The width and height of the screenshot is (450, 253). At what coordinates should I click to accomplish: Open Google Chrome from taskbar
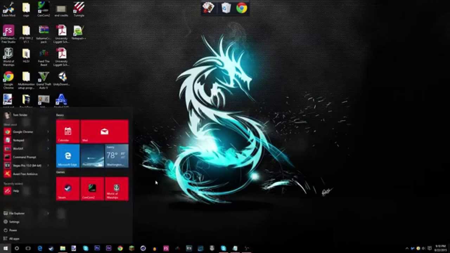(120, 248)
